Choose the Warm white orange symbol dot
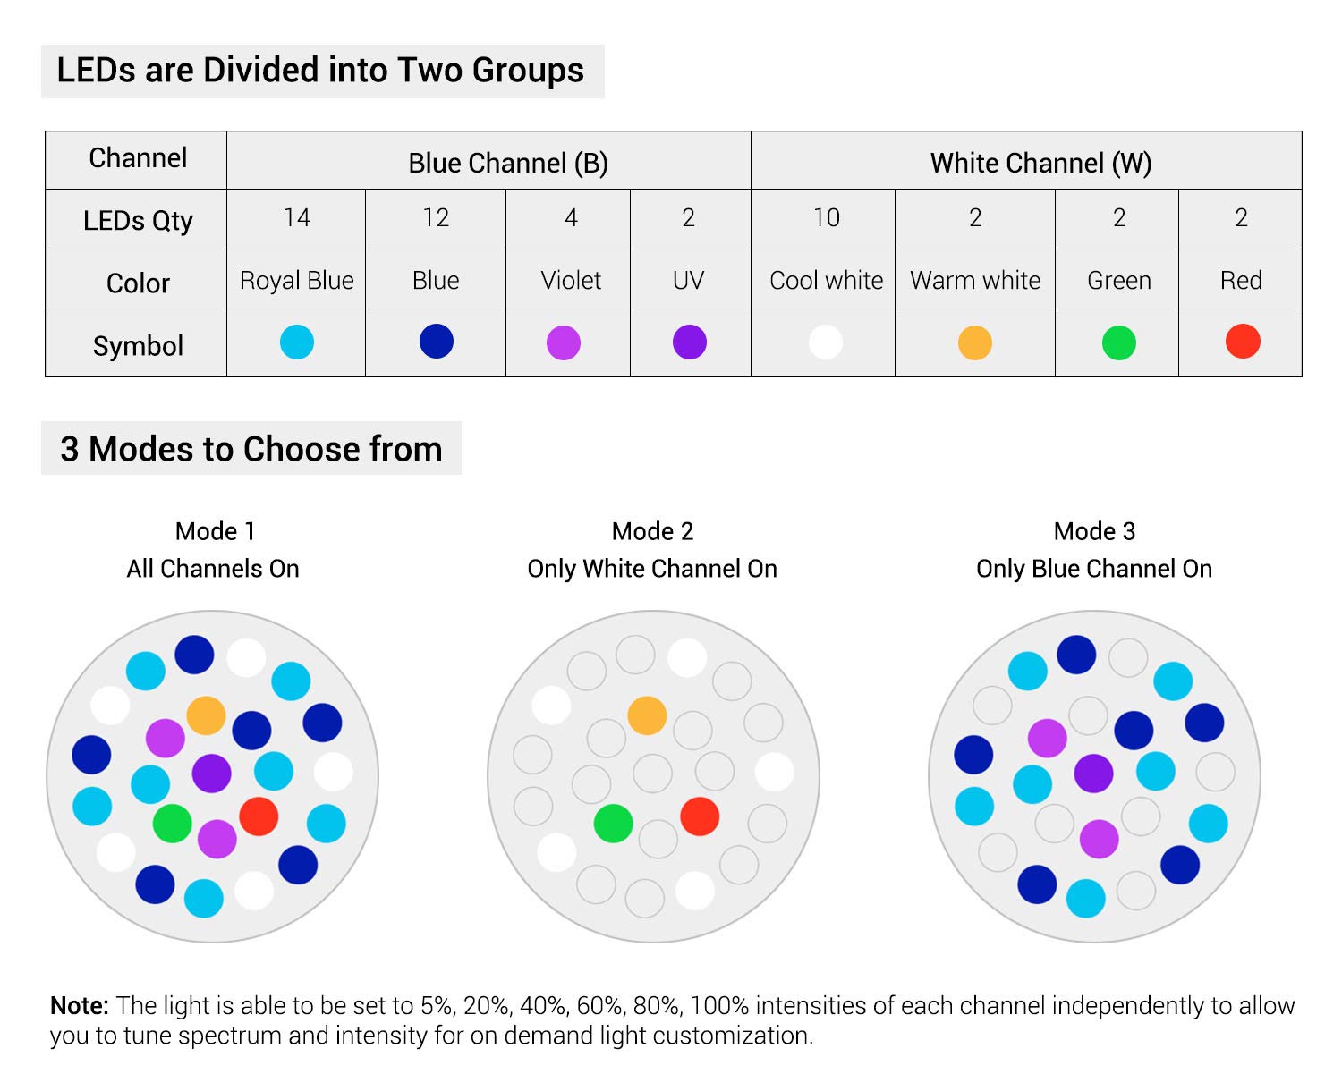The image size is (1342, 1074). (x=975, y=342)
